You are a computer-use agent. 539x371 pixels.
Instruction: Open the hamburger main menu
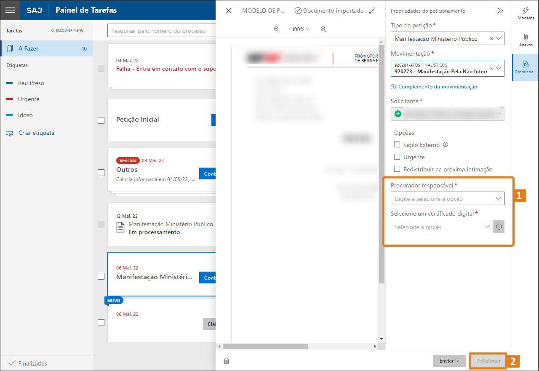(10, 10)
